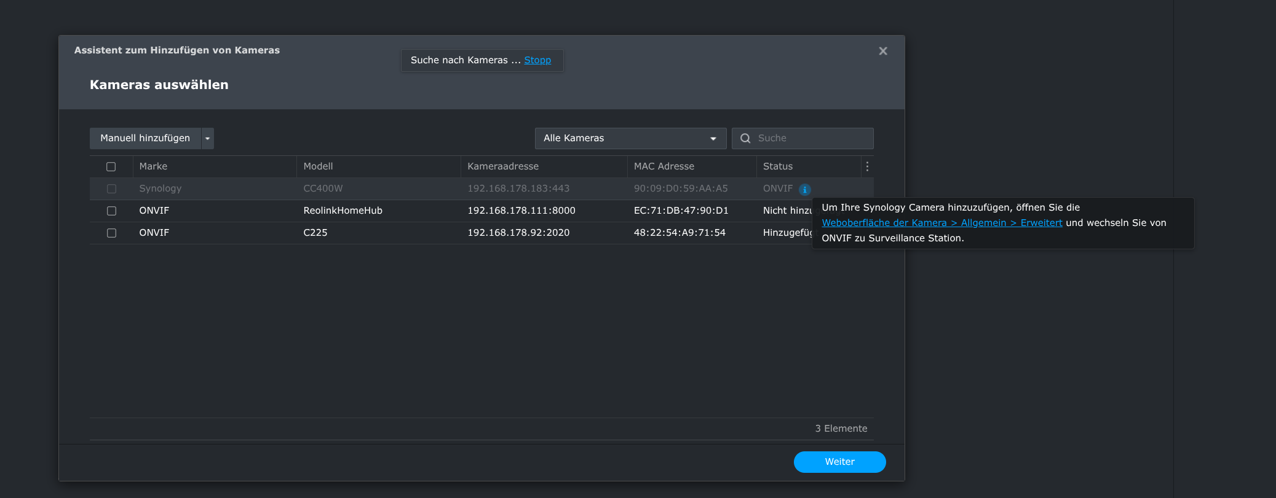Sort by the MAC Adresse column header
The width and height of the screenshot is (1276, 498).
pos(664,166)
